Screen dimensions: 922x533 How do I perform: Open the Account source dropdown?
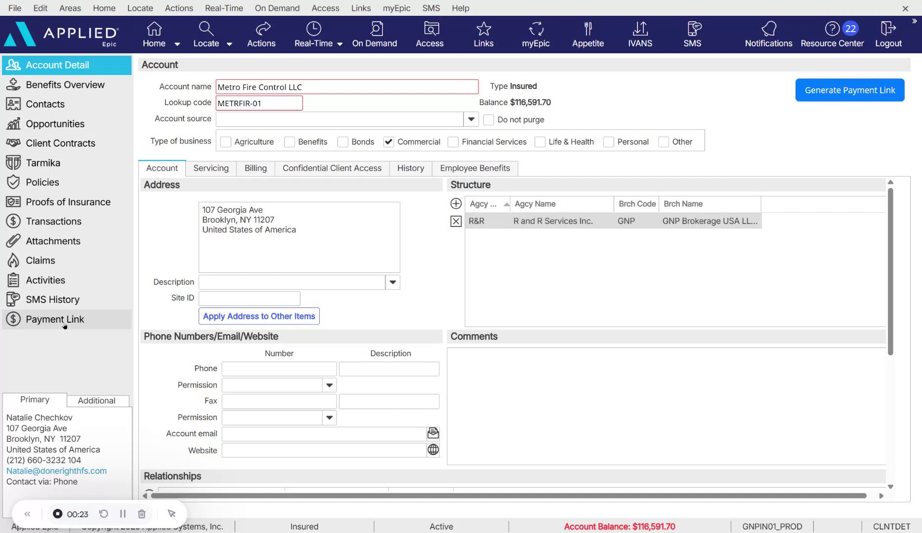pyautogui.click(x=471, y=119)
